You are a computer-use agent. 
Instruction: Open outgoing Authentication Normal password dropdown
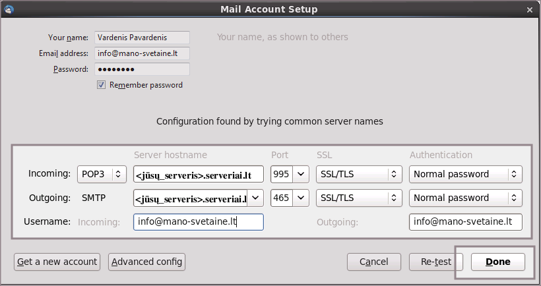(465, 198)
